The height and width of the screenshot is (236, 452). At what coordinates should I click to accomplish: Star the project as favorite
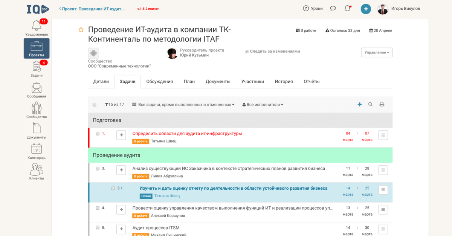tap(81, 30)
